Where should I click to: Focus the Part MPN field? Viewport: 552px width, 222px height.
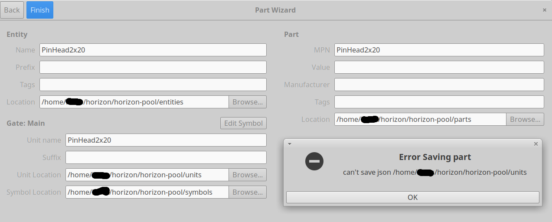tap(439, 50)
